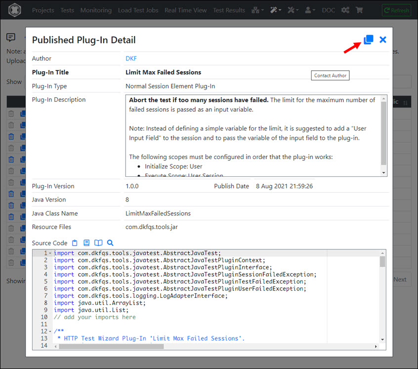Open the Projects menu item
The image size is (418, 369).
43,10
